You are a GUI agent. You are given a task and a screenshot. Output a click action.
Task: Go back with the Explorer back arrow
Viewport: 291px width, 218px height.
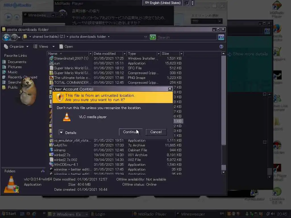click(6, 37)
